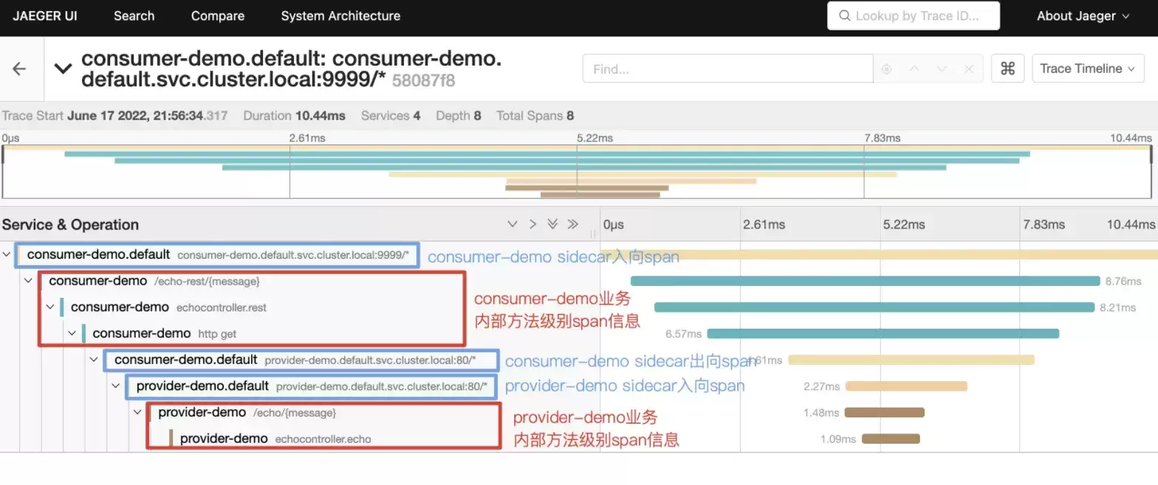Click the Total Spans 8 label
1158x485 pixels.
(535, 116)
